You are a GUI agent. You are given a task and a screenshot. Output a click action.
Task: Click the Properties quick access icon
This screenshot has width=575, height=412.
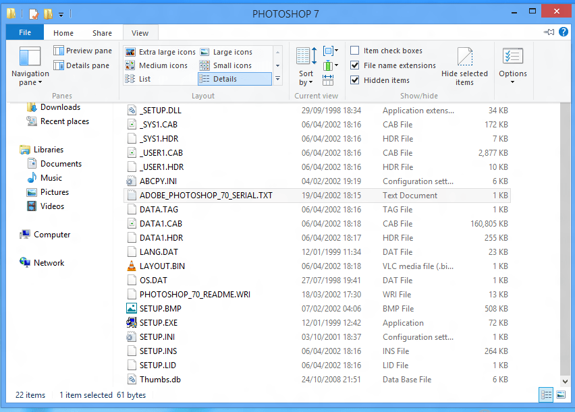coord(33,14)
